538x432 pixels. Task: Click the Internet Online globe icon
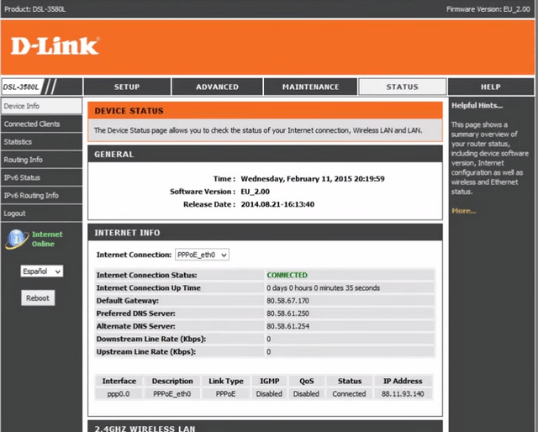(17, 240)
